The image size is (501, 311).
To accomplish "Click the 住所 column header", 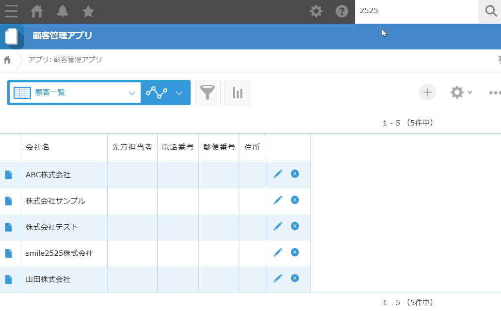I will click(252, 147).
